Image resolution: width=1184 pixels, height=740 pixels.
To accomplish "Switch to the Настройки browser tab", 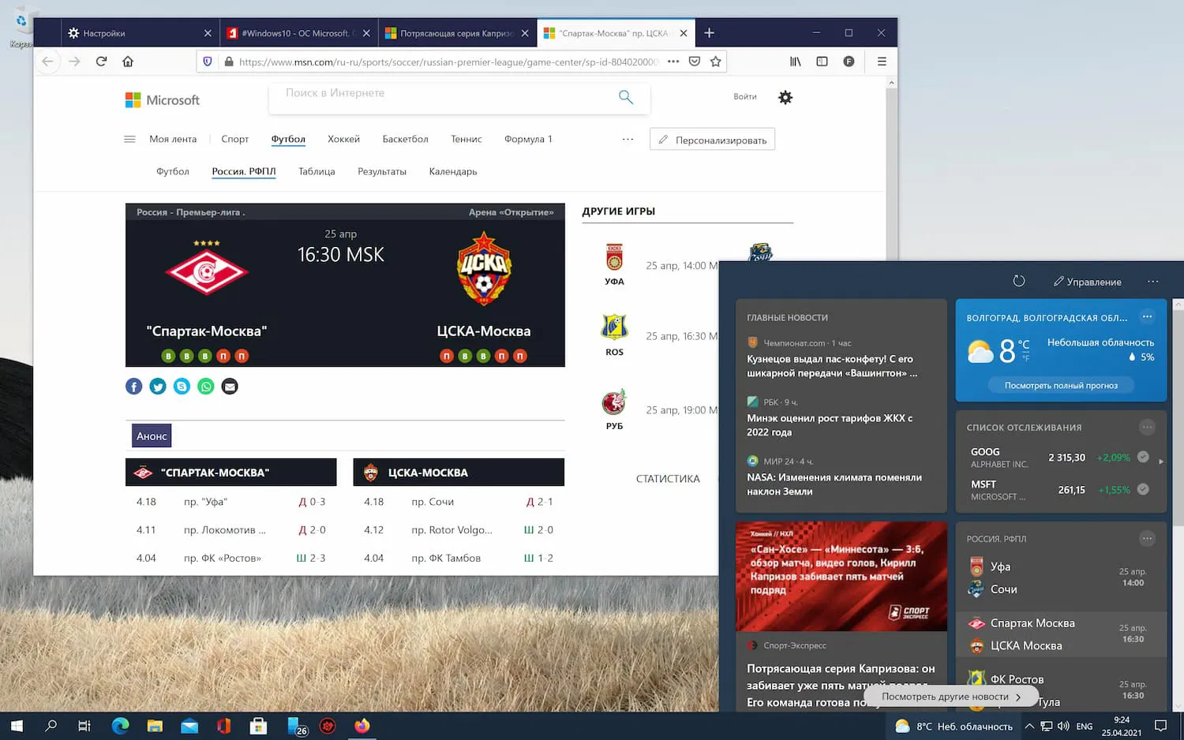I will click(x=140, y=33).
